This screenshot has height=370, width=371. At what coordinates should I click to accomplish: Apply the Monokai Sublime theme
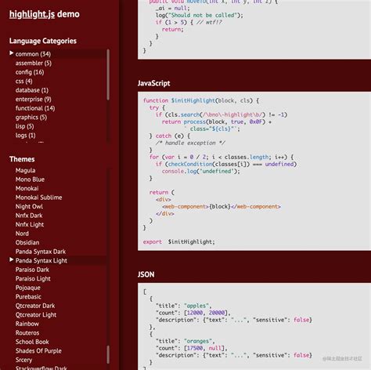point(38,198)
